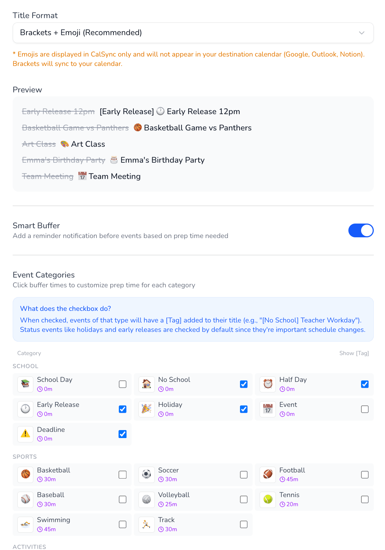Image resolution: width=385 pixels, height=550 pixels.
Task: Click the No School schoolhouse icon
Action: 146,384
